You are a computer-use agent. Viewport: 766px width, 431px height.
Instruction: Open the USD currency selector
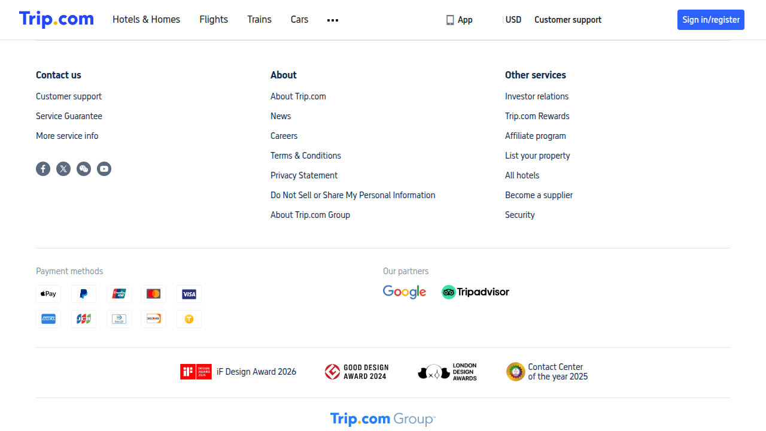(x=513, y=20)
